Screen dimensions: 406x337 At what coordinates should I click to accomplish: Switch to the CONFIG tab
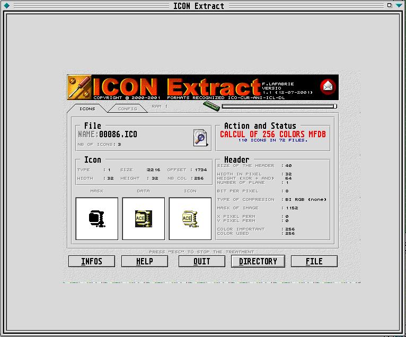(x=127, y=109)
